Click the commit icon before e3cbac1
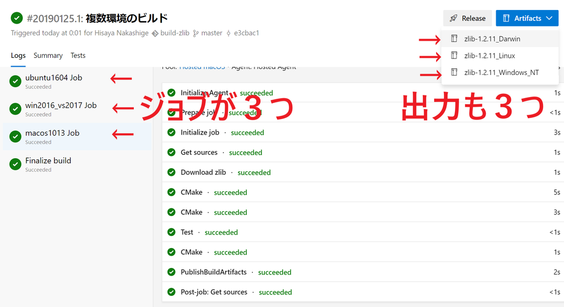Screen dimensions: 564x307 tap(229, 34)
